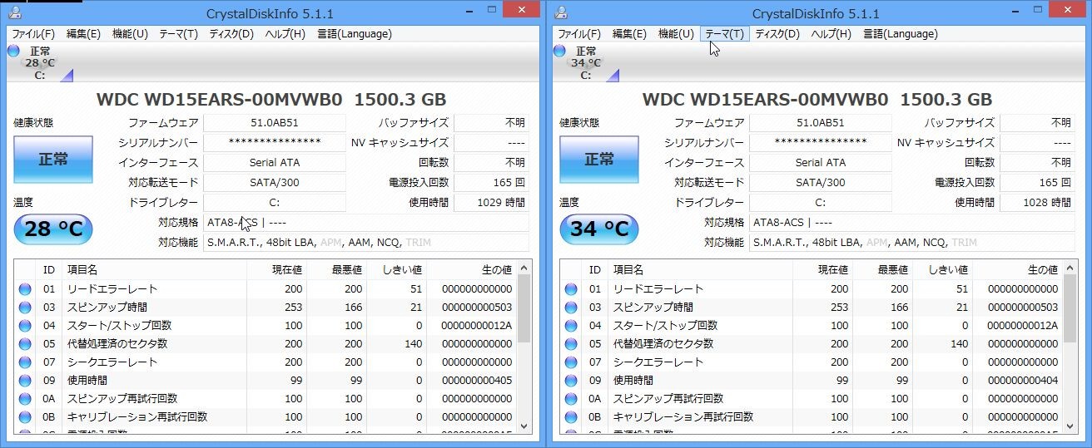This screenshot has width=1092, height=448.
Task: Open 言語(Language) menu in left window
Action: pyautogui.click(x=355, y=34)
